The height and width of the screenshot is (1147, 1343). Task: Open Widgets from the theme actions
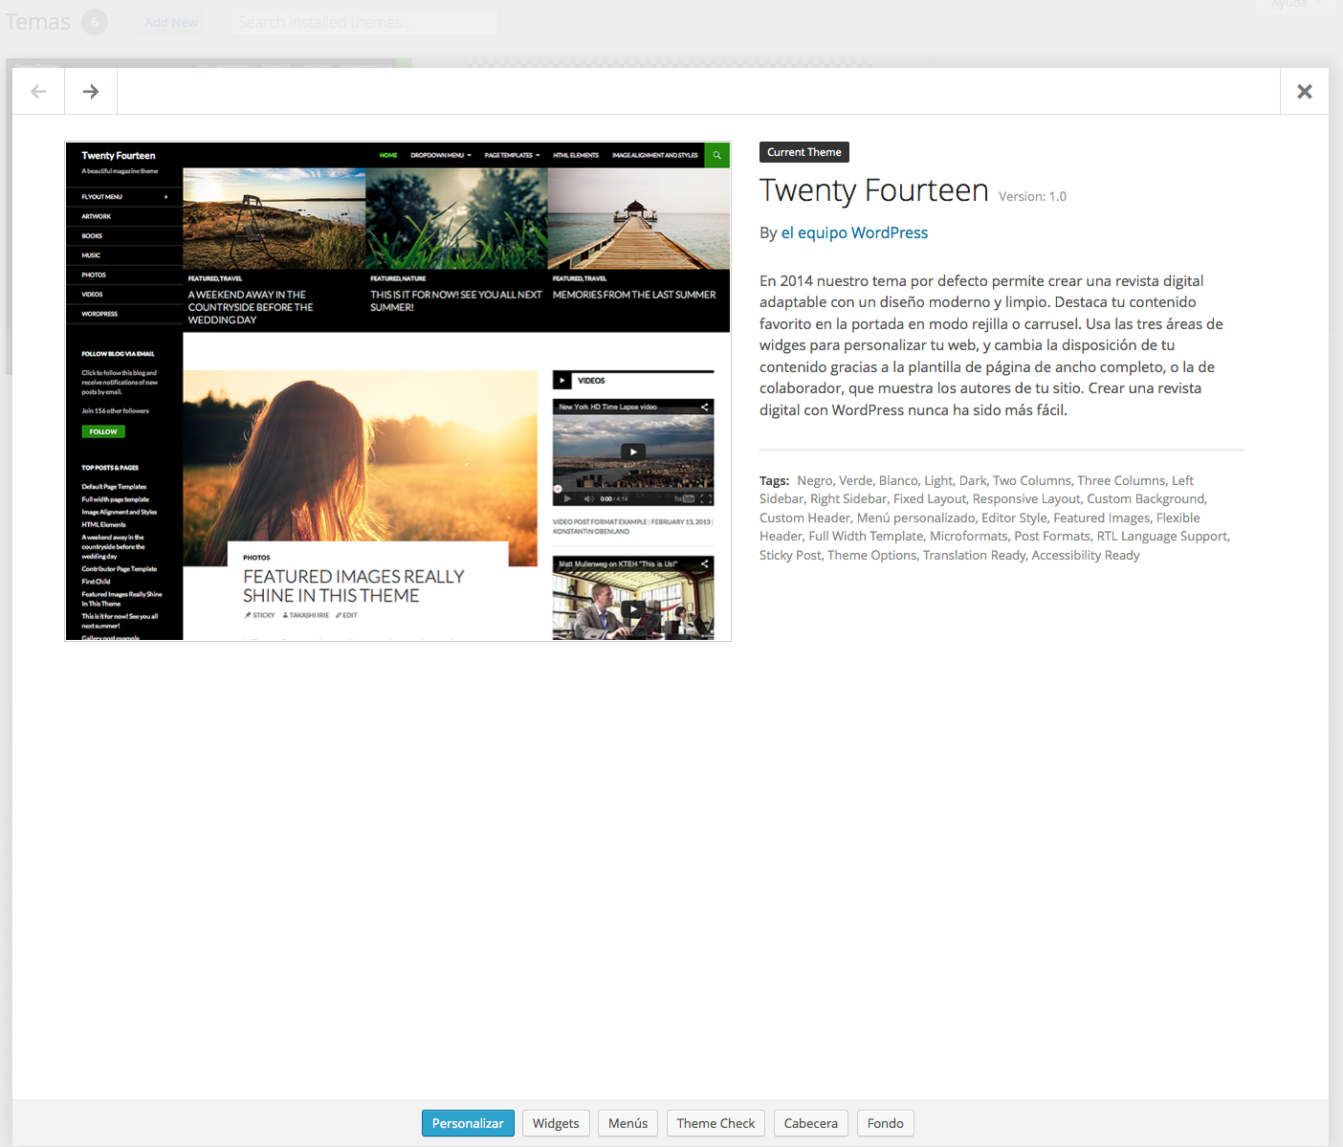(x=556, y=1123)
